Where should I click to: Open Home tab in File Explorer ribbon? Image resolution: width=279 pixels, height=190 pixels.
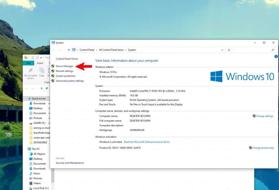40,63
